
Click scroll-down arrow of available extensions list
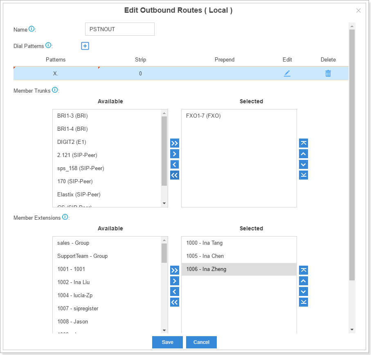[x=164, y=330]
